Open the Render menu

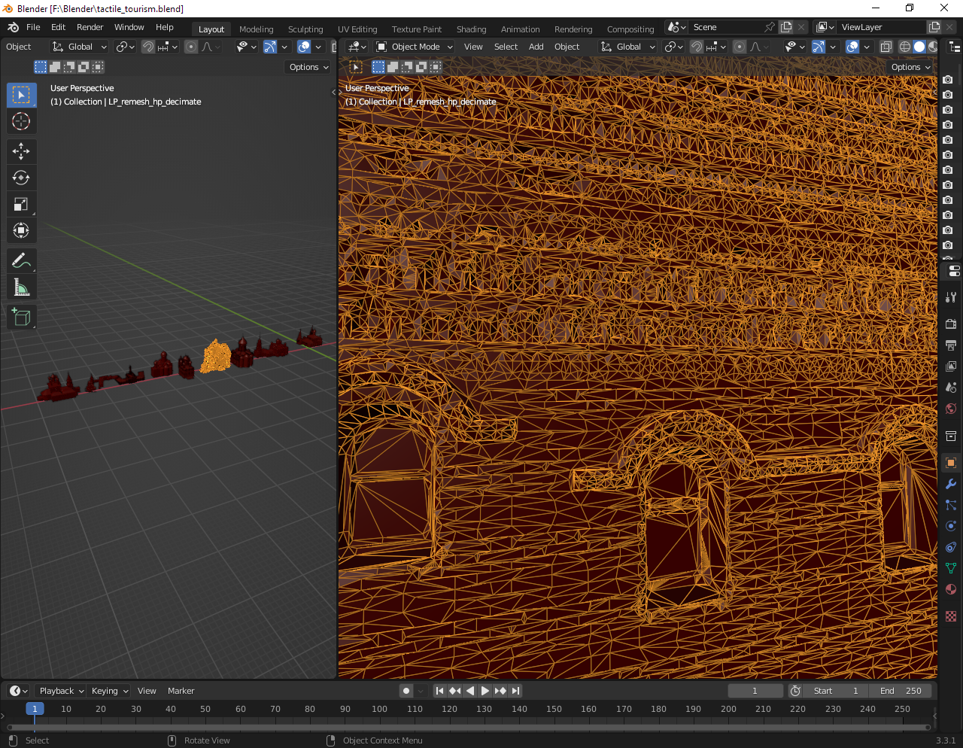point(90,27)
